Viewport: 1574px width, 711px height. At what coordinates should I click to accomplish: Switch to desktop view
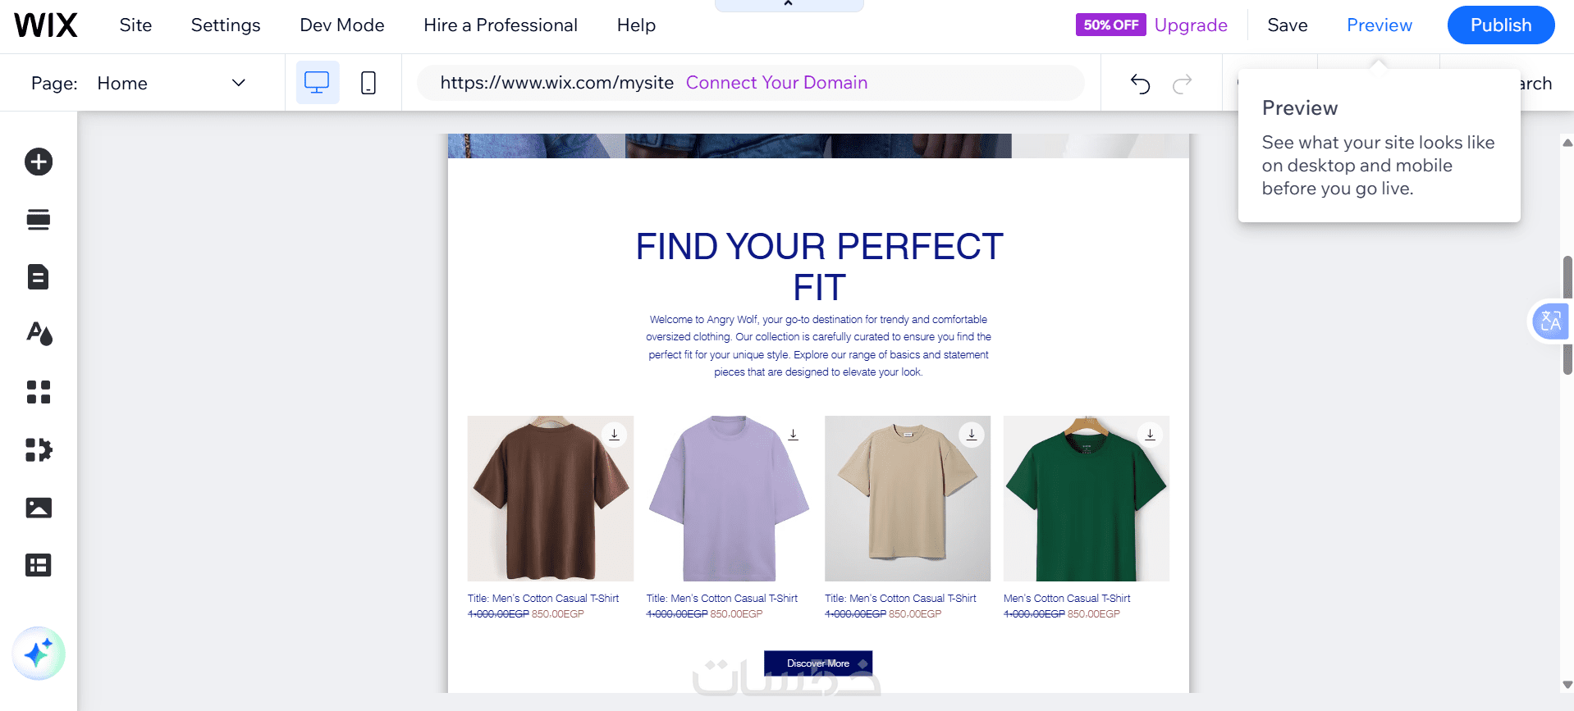(317, 83)
